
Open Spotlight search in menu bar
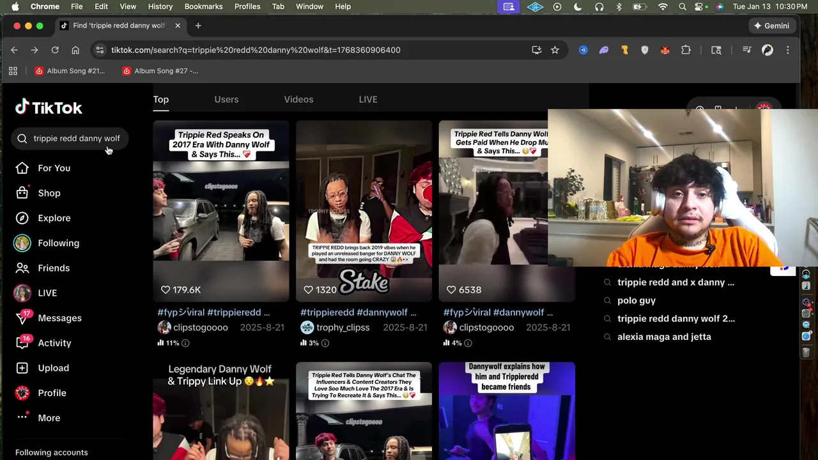(x=683, y=6)
